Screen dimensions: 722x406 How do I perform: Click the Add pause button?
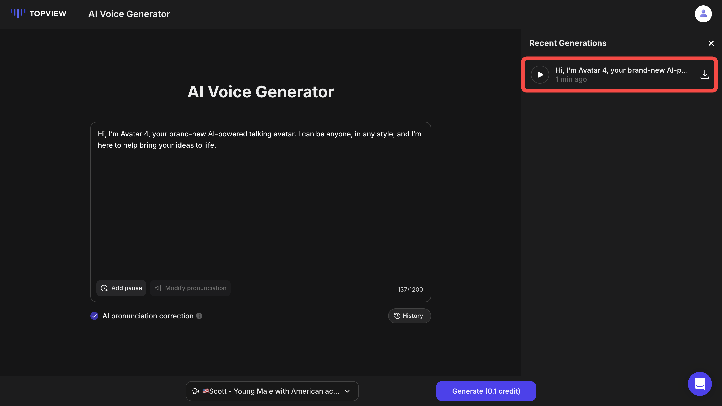[x=121, y=288]
